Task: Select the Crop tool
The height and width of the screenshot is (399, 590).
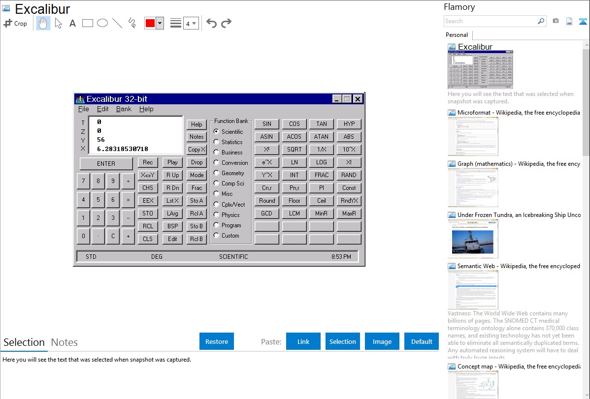Action: pyautogui.click(x=15, y=23)
